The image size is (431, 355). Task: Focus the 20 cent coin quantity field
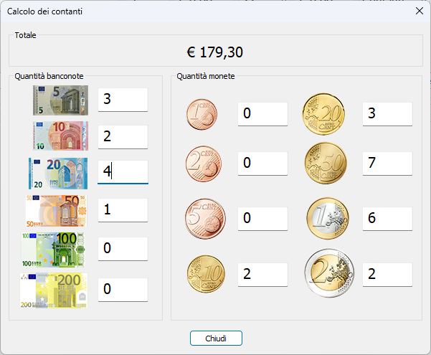[x=387, y=113]
